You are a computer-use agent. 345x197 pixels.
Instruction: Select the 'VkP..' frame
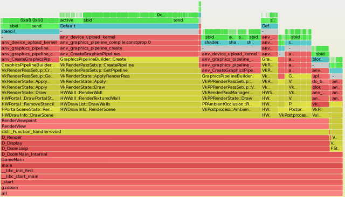point(320,109)
